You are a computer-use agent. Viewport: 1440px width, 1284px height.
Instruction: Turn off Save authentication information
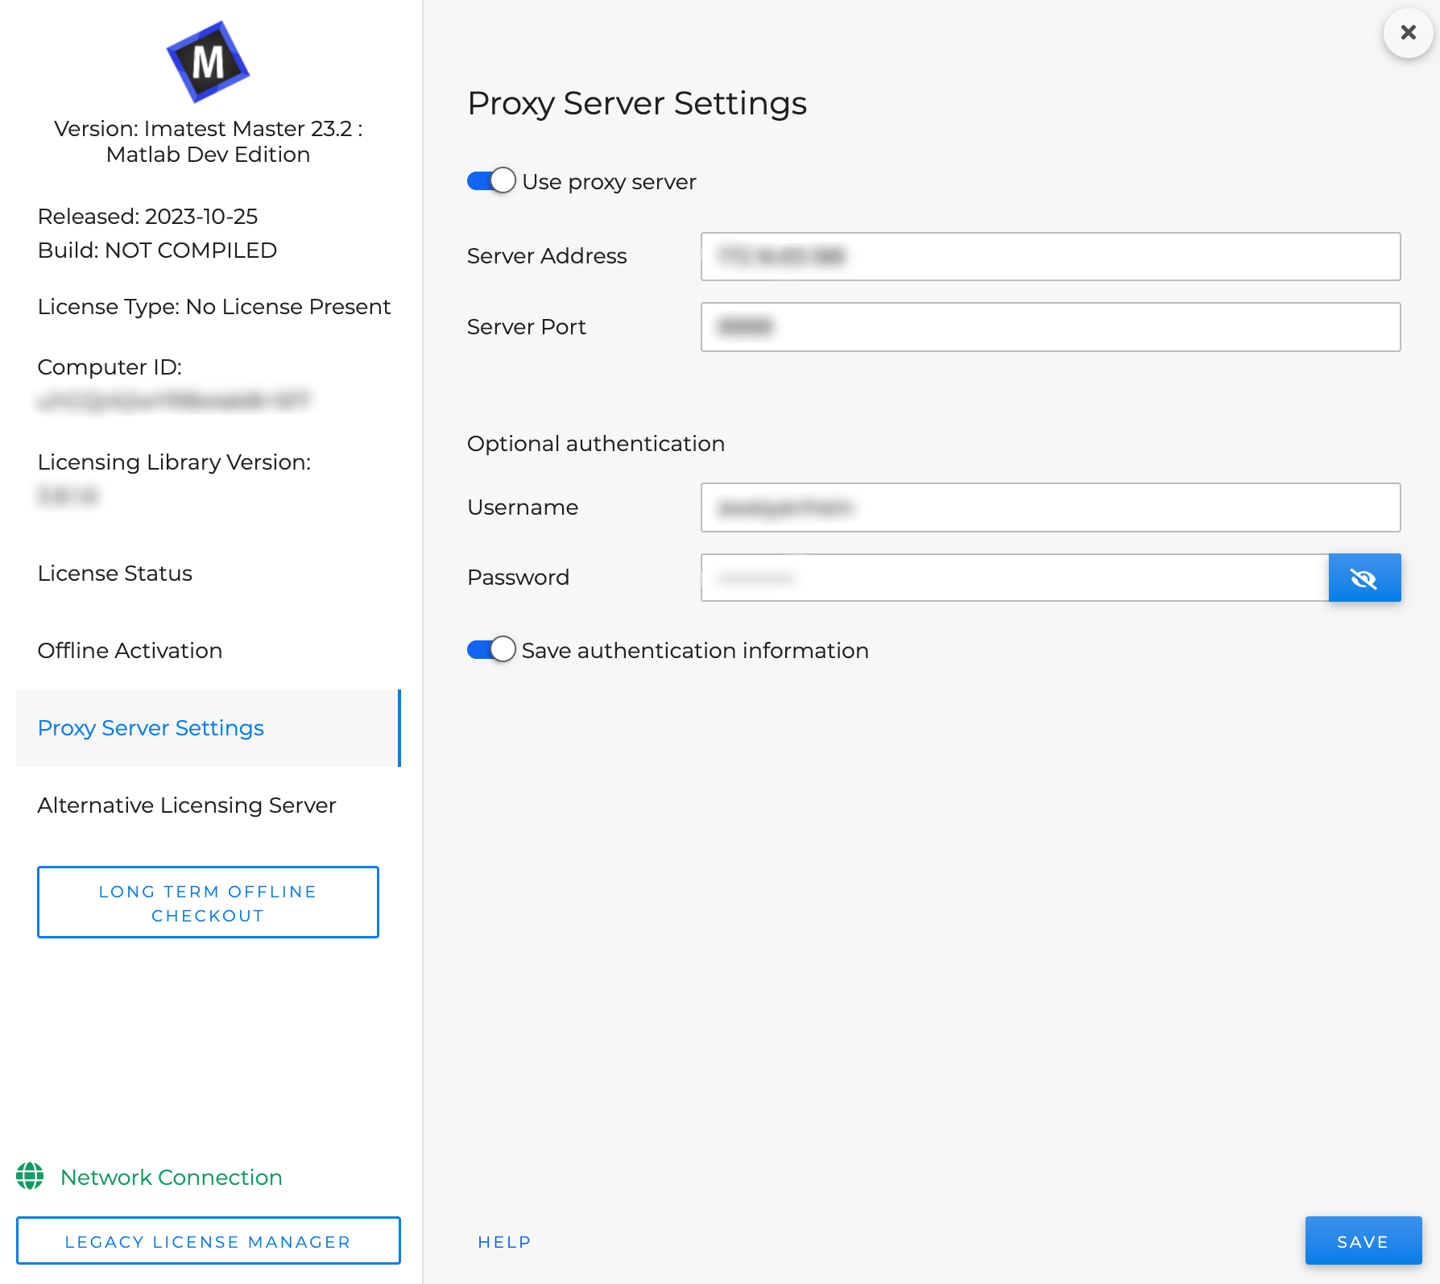tap(490, 649)
